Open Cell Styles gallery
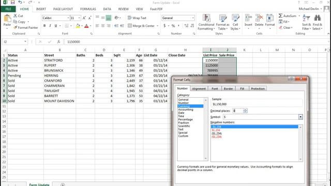 (235, 22)
